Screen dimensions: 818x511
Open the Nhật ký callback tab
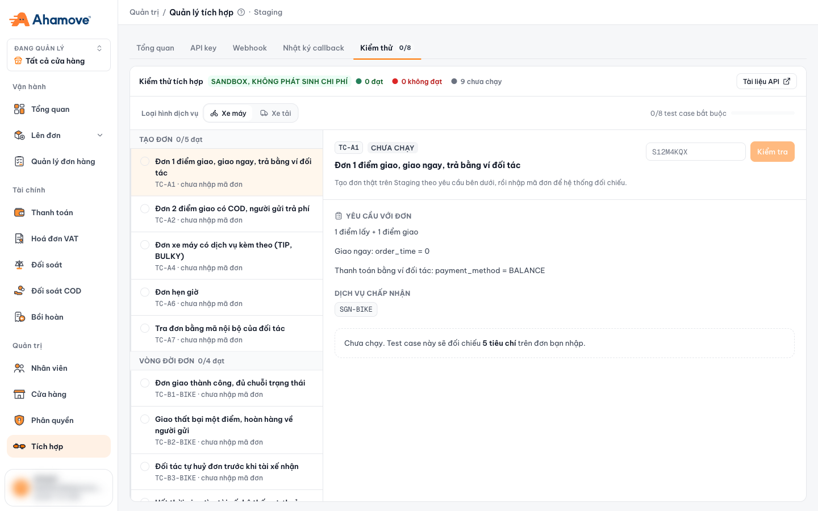(x=314, y=48)
